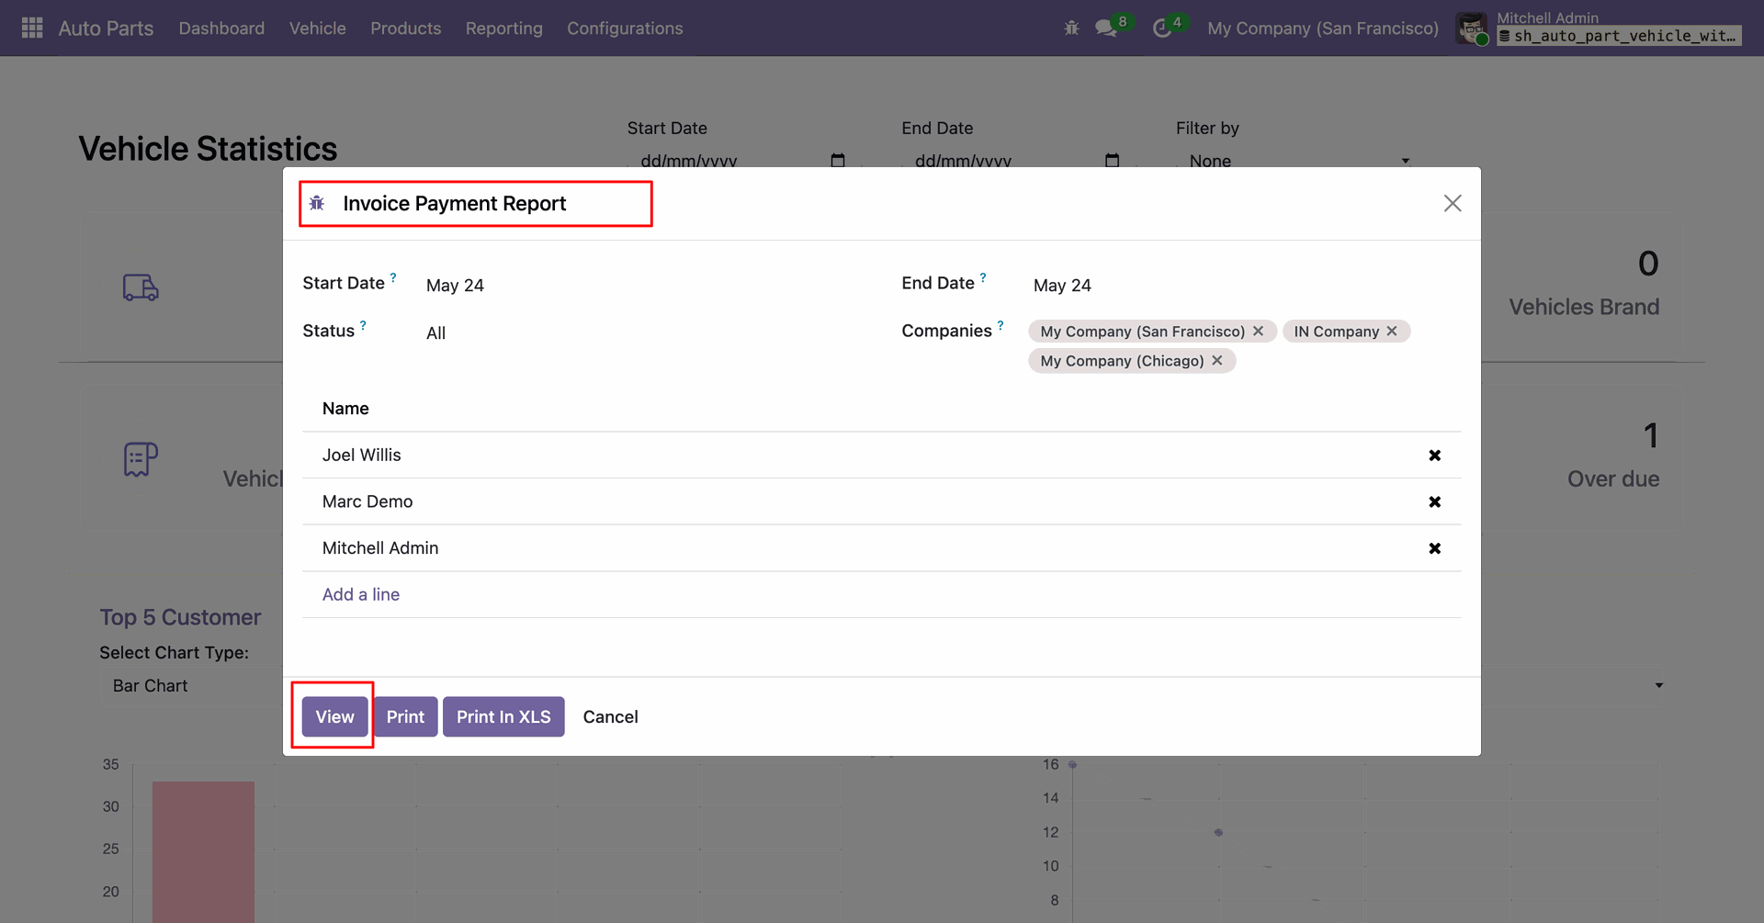Delete the Marc Demo row
The image size is (1764, 923).
click(x=1434, y=501)
